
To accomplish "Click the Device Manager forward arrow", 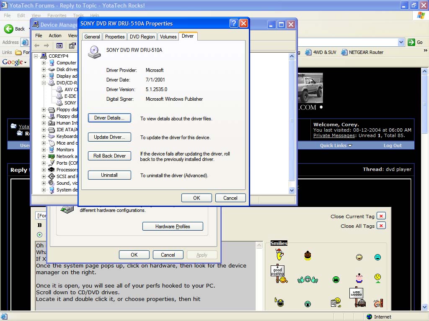I will [47, 46].
